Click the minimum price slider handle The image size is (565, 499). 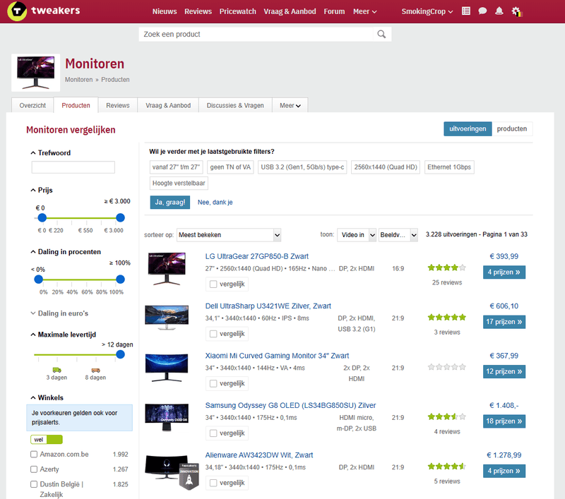pos(42,217)
